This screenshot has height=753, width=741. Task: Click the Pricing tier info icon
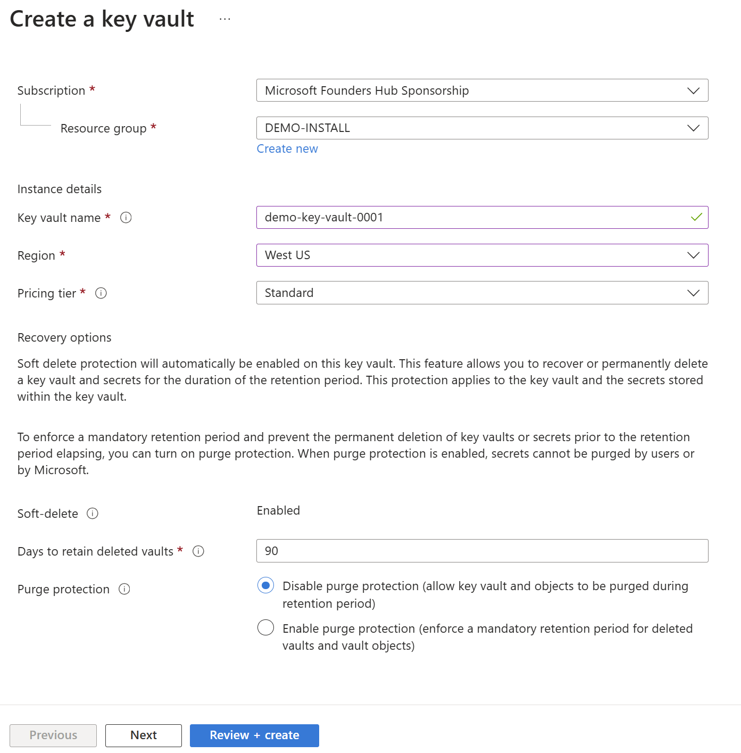(101, 293)
